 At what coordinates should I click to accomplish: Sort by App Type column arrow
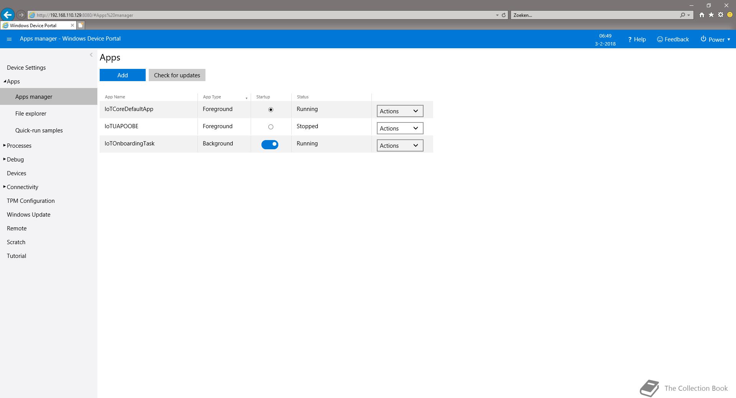tap(246, 98)
